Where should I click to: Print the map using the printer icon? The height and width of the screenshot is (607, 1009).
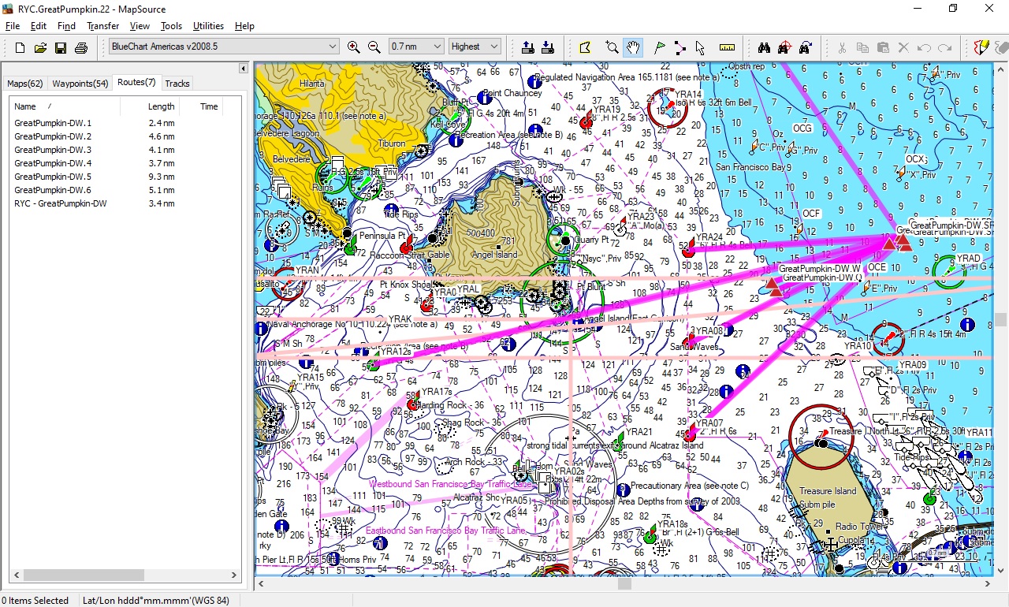point(80,47)
